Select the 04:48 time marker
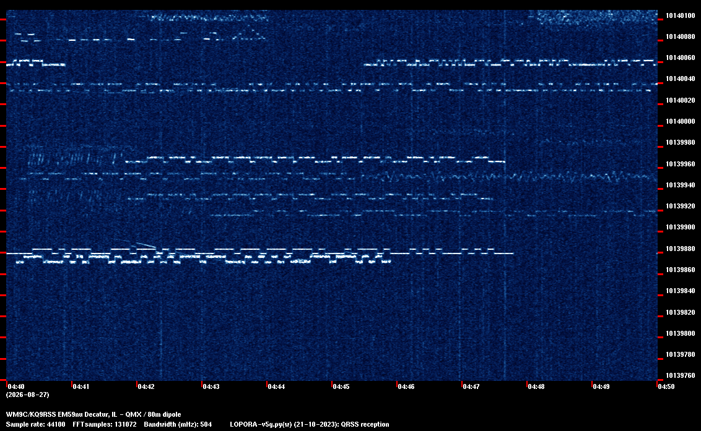 [x=536, y=386]
